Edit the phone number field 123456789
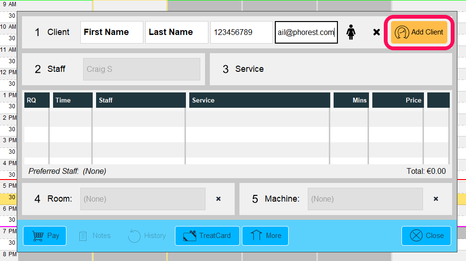Viewport: 466px width, 261px height. coord(241,32)
